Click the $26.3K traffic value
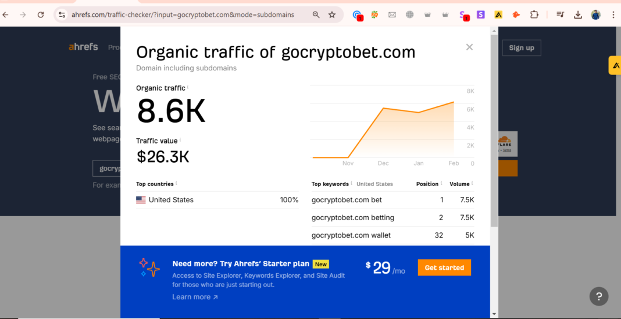The height and width of the screenshot is (319, 621). 163,157
